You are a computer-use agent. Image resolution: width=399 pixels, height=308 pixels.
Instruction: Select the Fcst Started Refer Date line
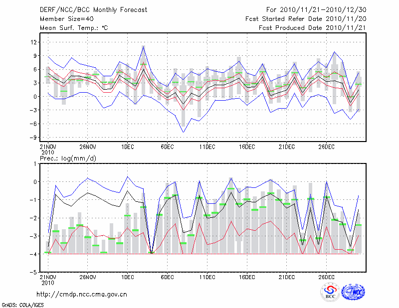tap(306, 18)
